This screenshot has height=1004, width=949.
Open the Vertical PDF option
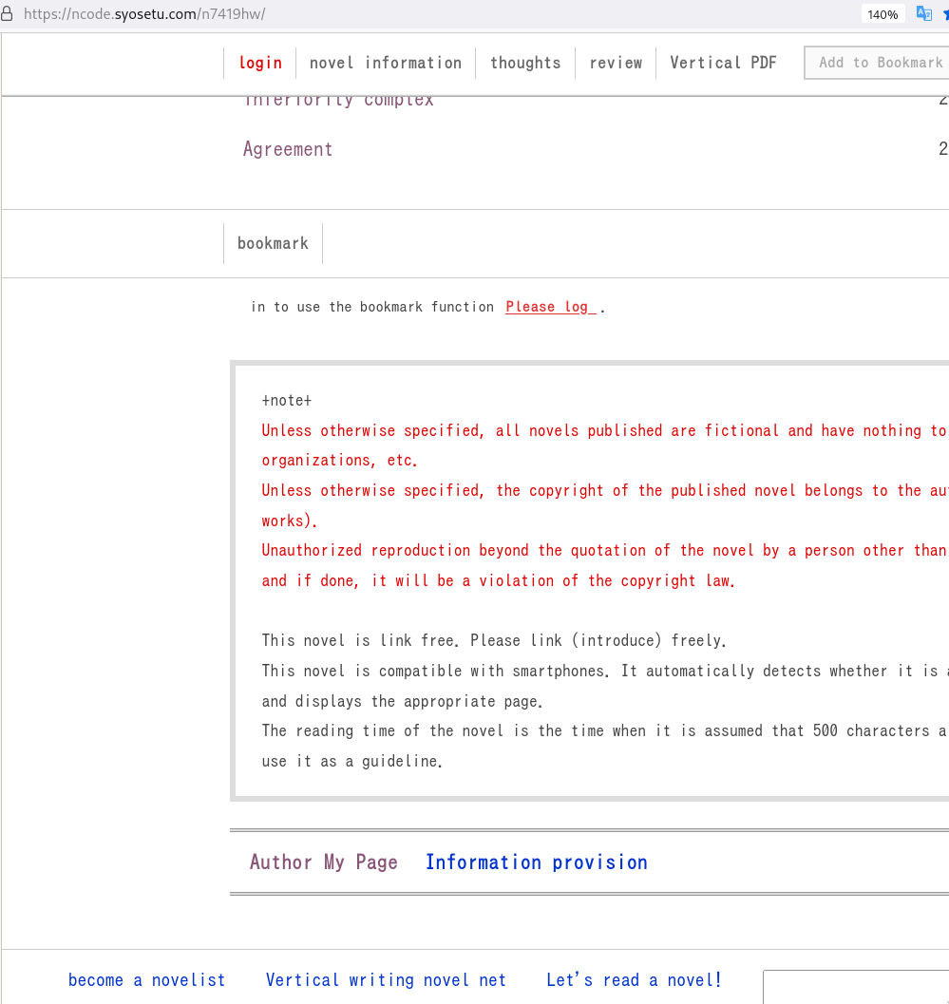click(723, 63)
